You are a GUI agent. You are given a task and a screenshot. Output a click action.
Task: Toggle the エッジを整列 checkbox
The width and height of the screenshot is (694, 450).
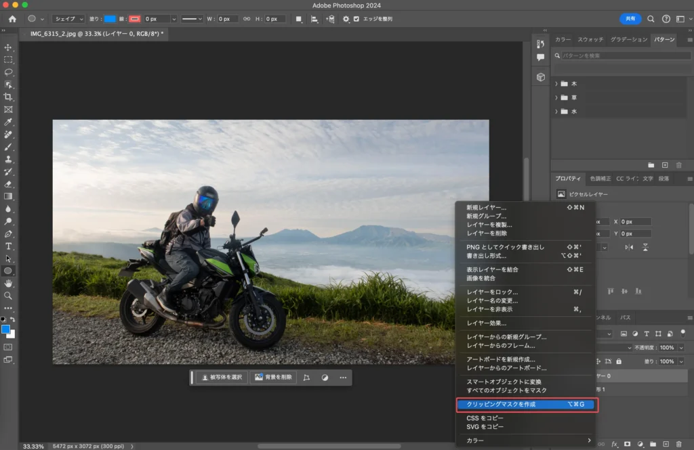[x=356, y=19]
